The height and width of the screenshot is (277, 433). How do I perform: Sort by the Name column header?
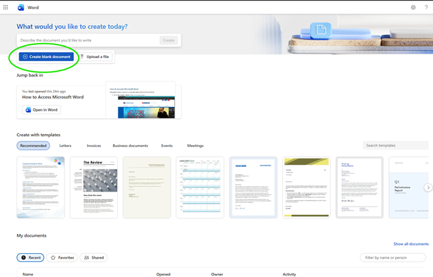(28, 274)
